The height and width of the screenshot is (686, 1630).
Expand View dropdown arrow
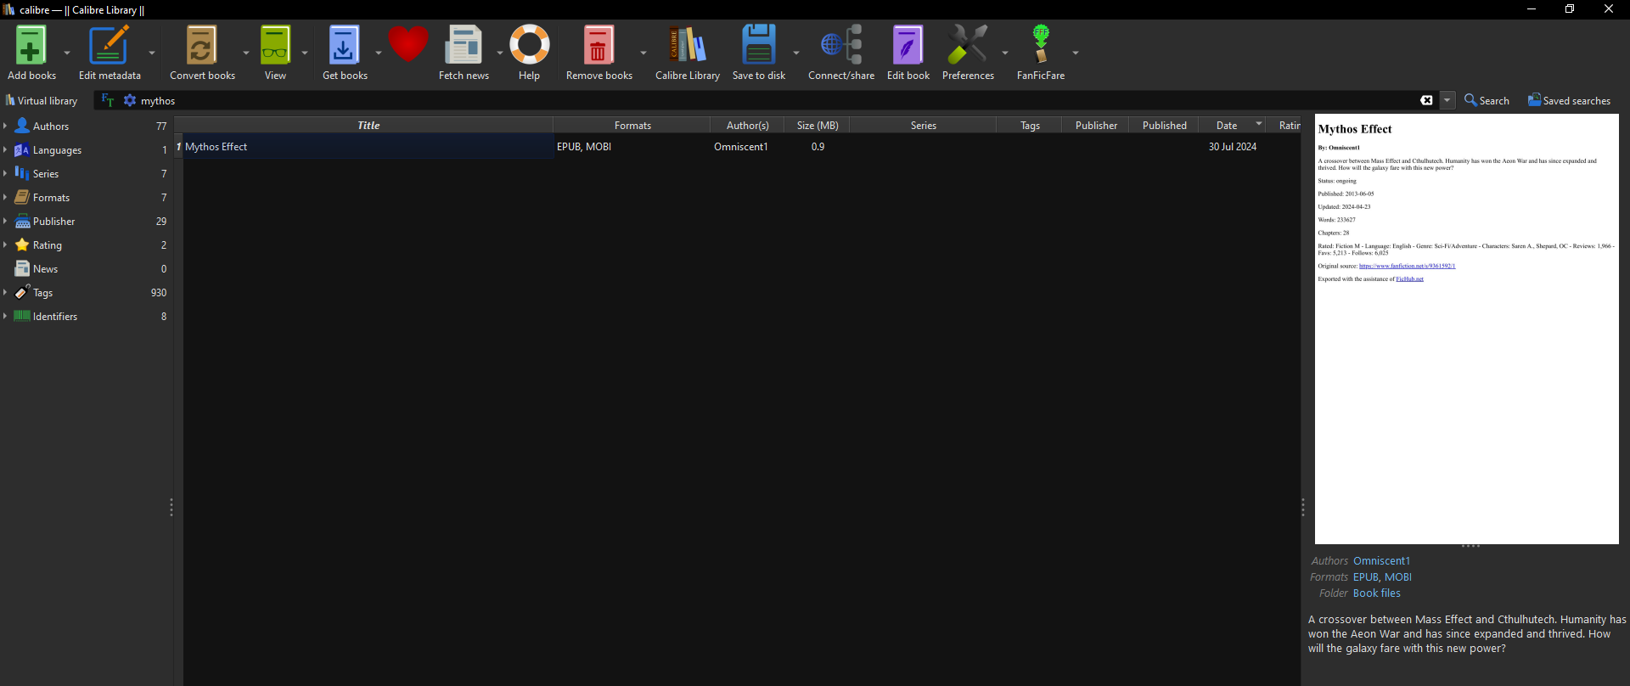coord(305,53)
